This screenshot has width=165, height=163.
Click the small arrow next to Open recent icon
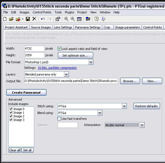tap(23, 19)
